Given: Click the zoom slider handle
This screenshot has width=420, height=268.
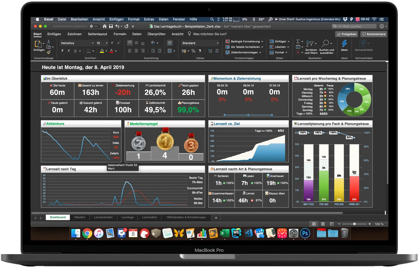Looking at the screenshot, I should [354, 224].
